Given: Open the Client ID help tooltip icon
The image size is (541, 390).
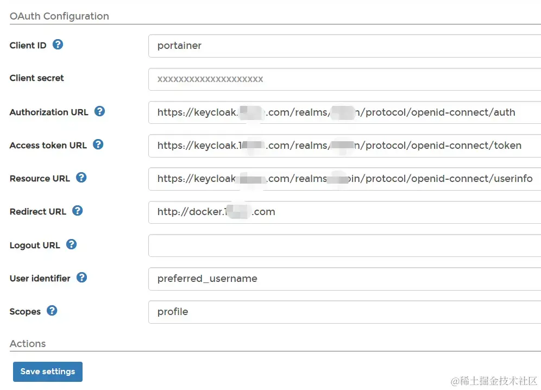Looking at the screenshot, I should [58, 45].
